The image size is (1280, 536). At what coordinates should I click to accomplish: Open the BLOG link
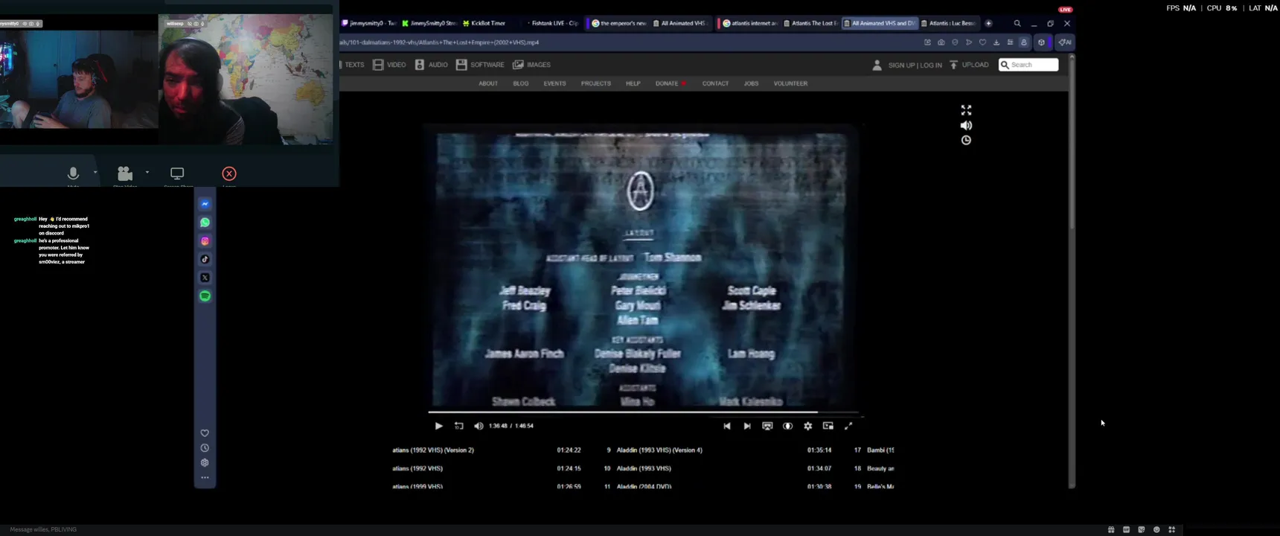coord(521,83)
